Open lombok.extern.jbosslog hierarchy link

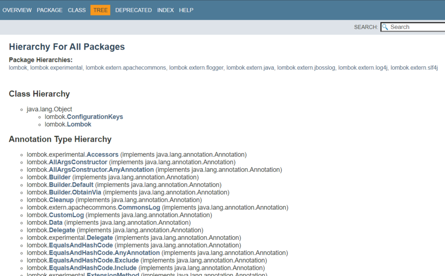pos(306,68)
